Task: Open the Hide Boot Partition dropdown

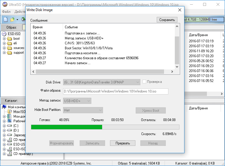Action: [83, 110]
